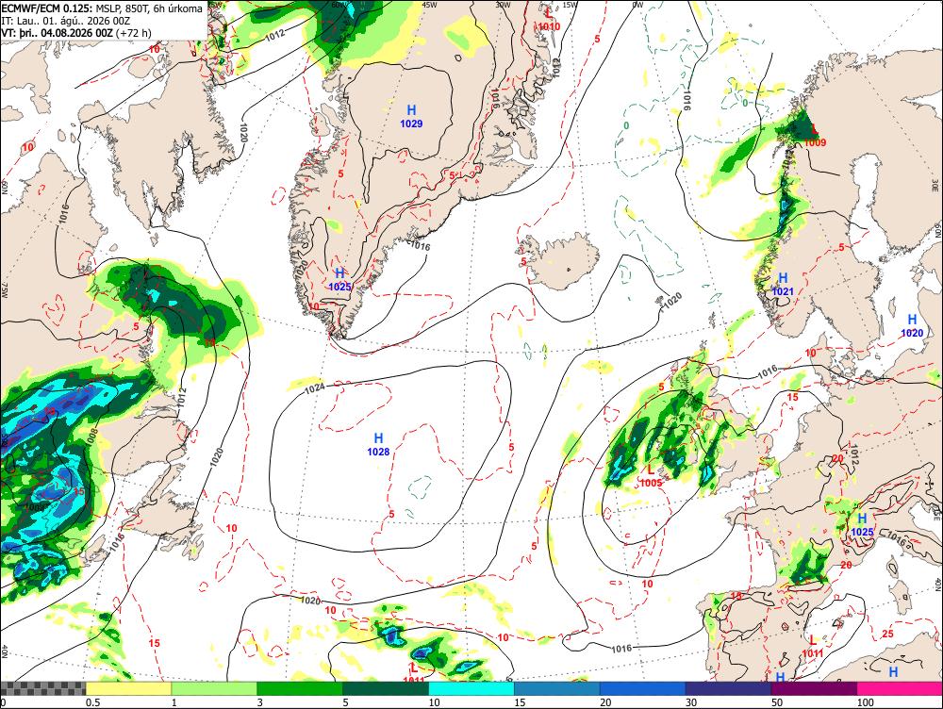Click the royal blue 20–30 mm legend swatch
Viewport: 943px width, 709px height.
(x=643, y=688)
